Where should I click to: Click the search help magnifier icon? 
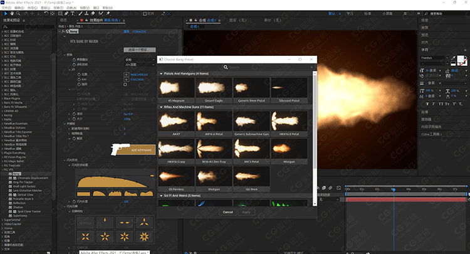point(426,14)
